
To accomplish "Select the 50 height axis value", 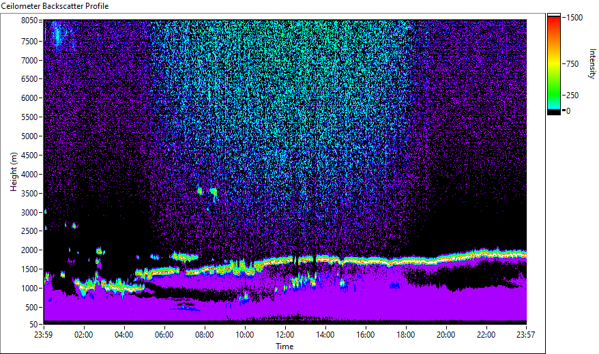I will click(33, 324).
